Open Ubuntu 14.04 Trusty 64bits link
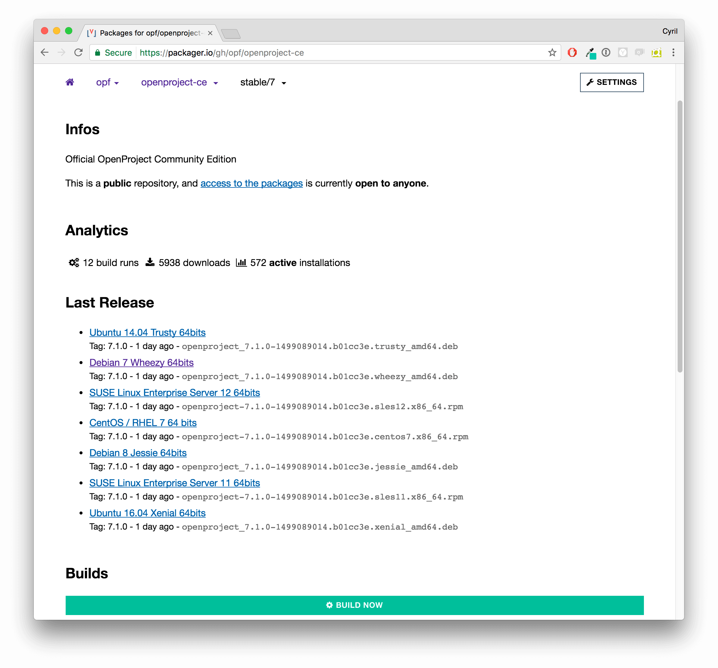 tap(147, 332)
